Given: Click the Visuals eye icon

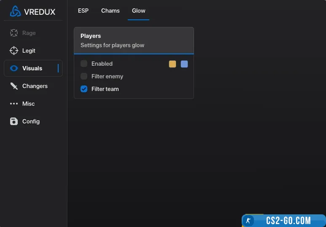Looking at the screenshot, I should [14, 68].
